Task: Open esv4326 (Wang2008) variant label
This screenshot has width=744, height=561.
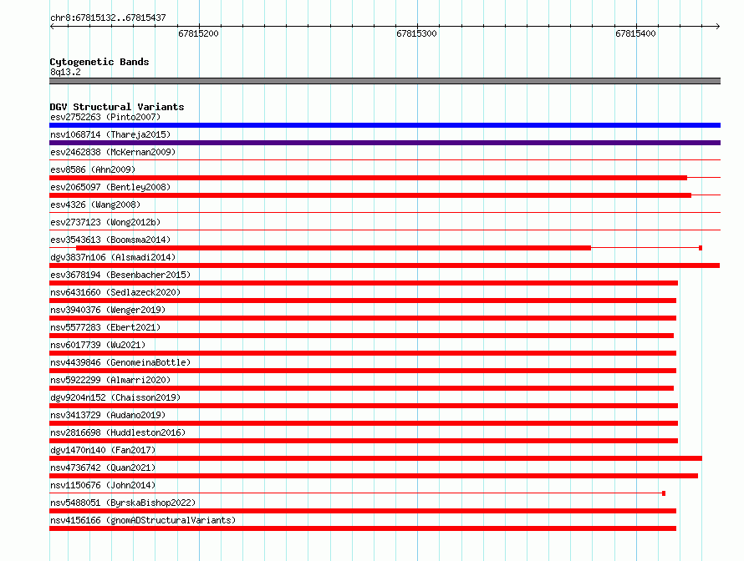Action: tap(95, 205)
